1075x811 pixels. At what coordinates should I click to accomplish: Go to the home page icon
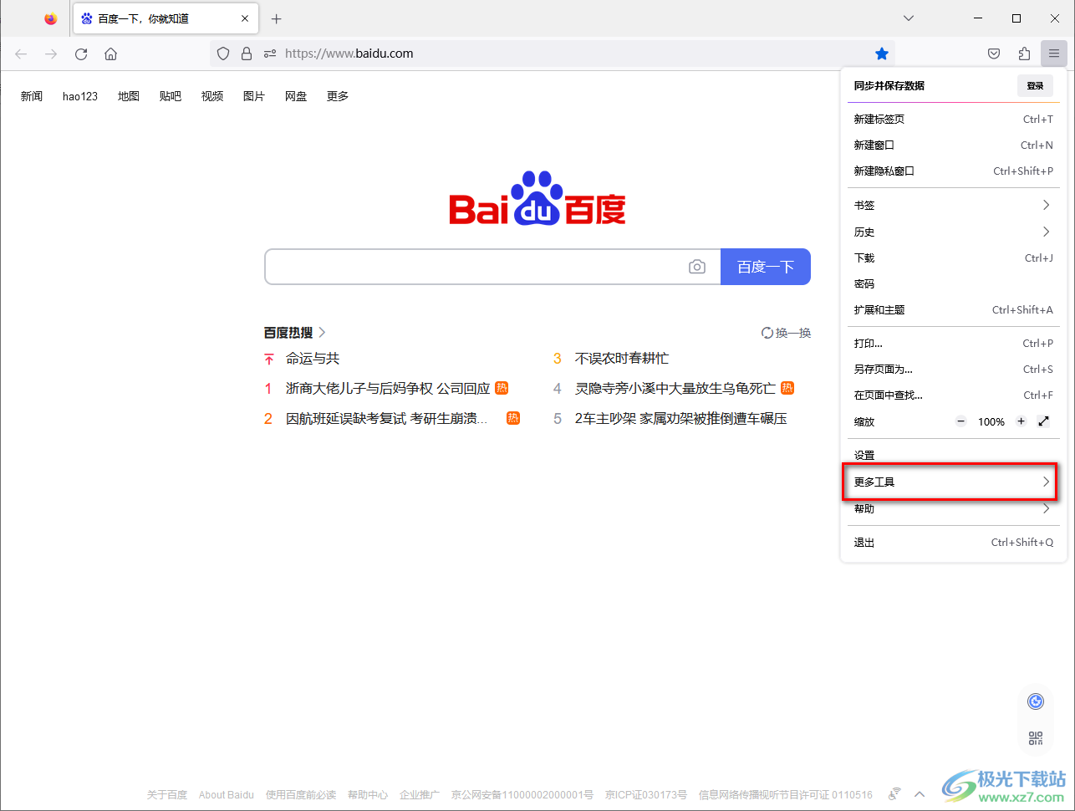coord(110,54)
